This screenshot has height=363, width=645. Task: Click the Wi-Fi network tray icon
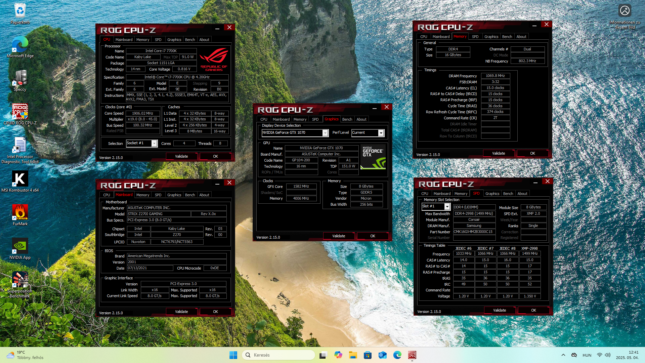click(599, 355)
